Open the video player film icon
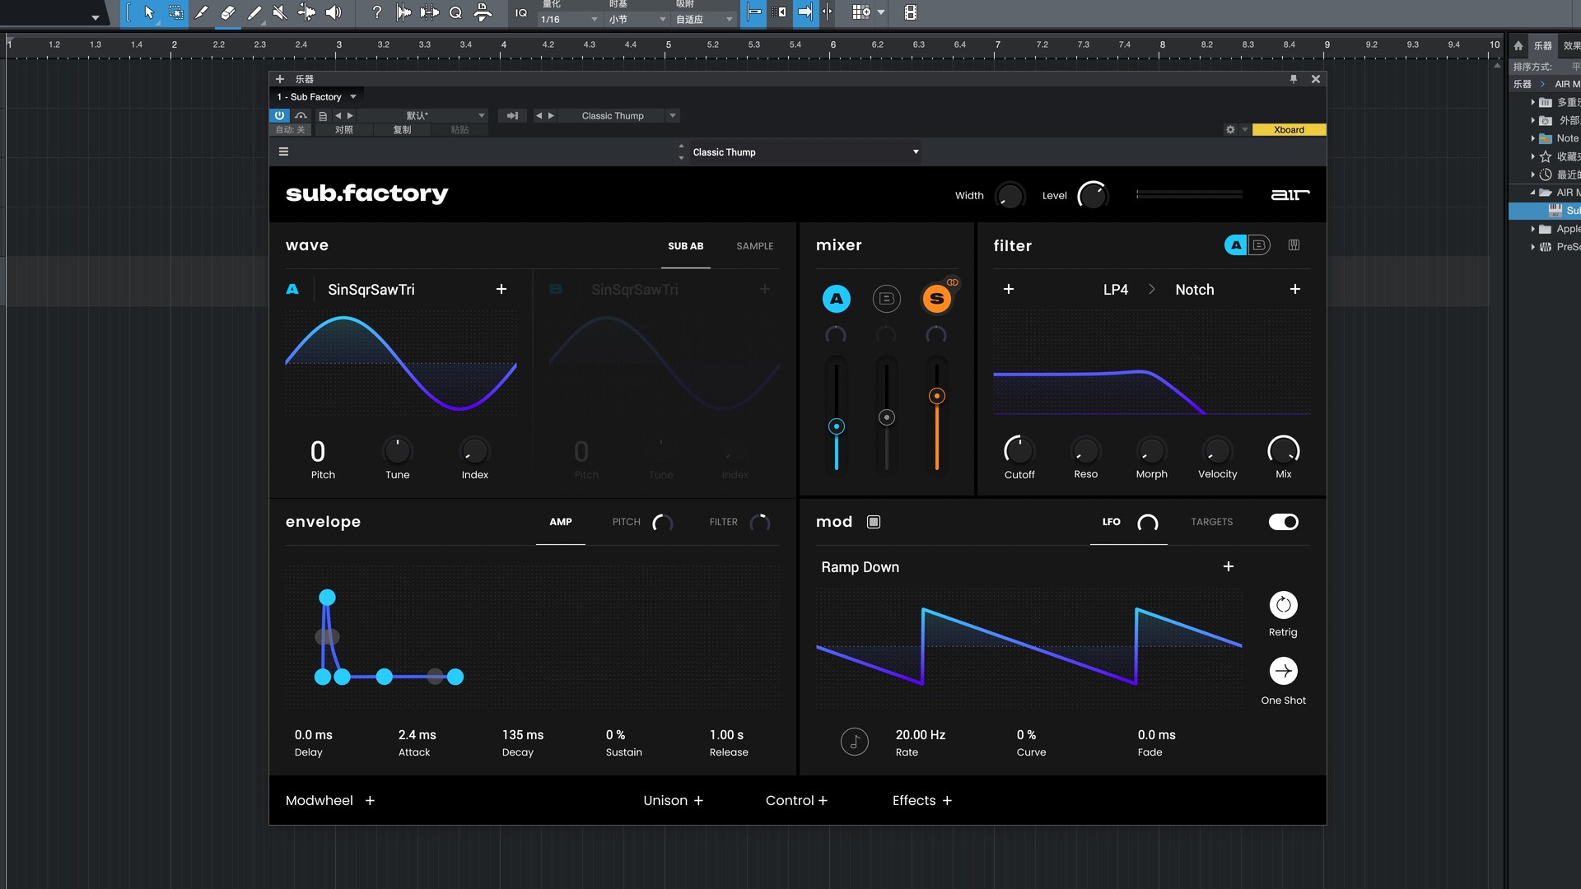Viewport: 1581px width, 889px height. pos(910,12)
